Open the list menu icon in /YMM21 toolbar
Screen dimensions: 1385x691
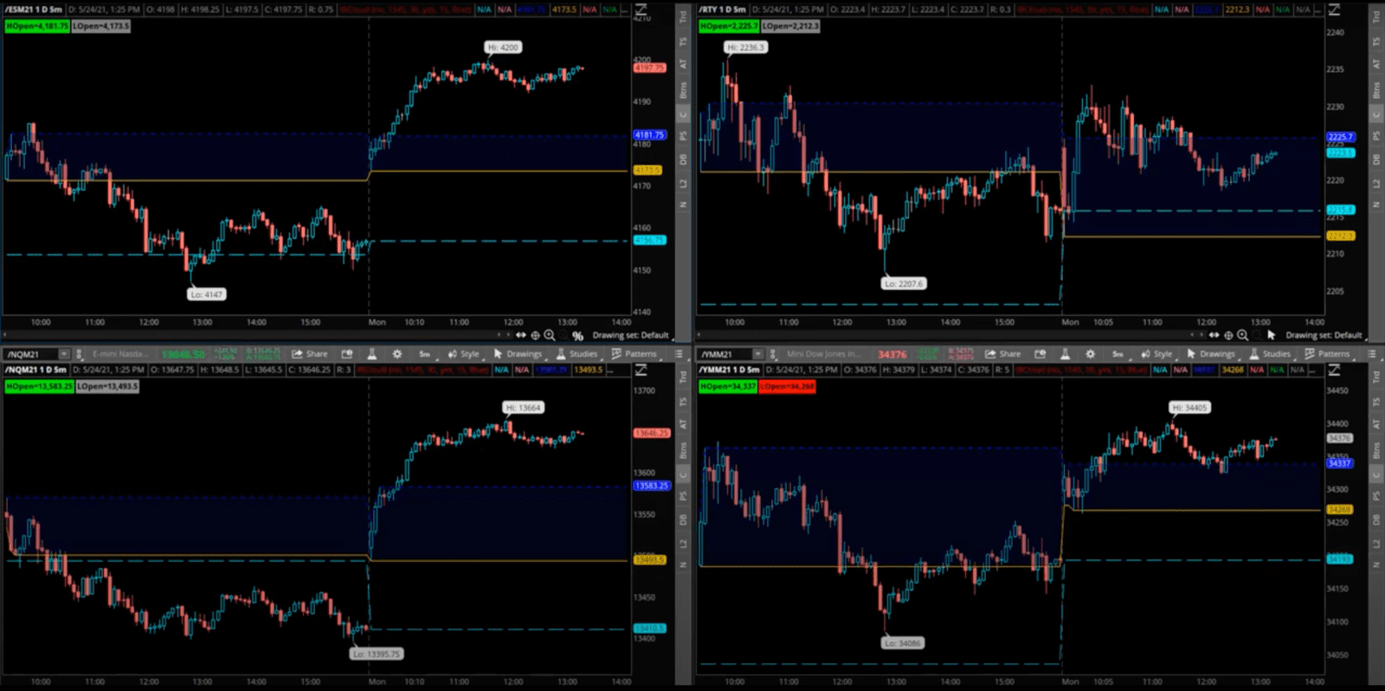pyautogui.click(x=1372, y=354)
